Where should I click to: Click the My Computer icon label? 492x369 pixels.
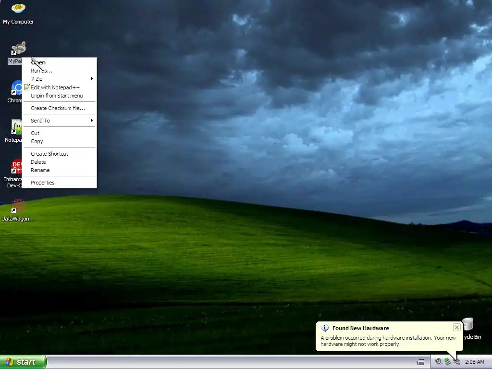(x=18, y=22)
